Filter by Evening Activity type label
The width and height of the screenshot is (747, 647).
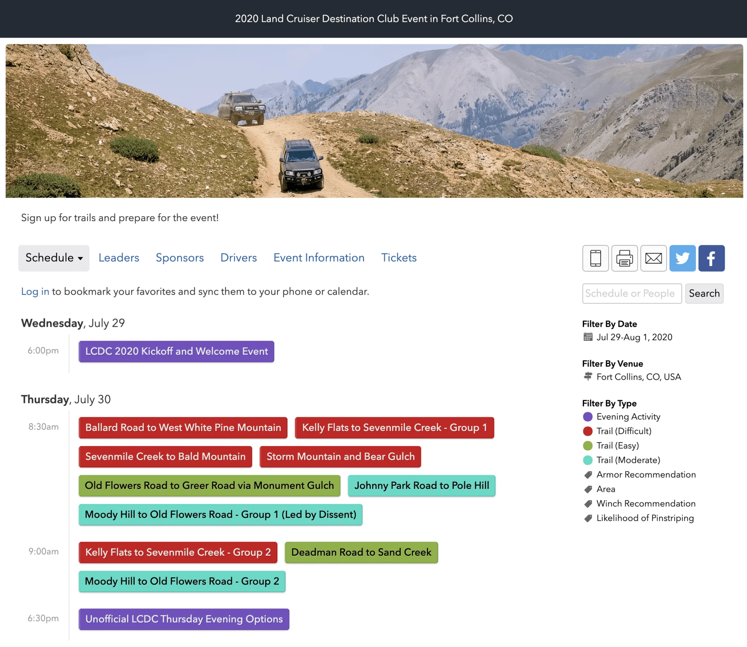pos(628,417)
